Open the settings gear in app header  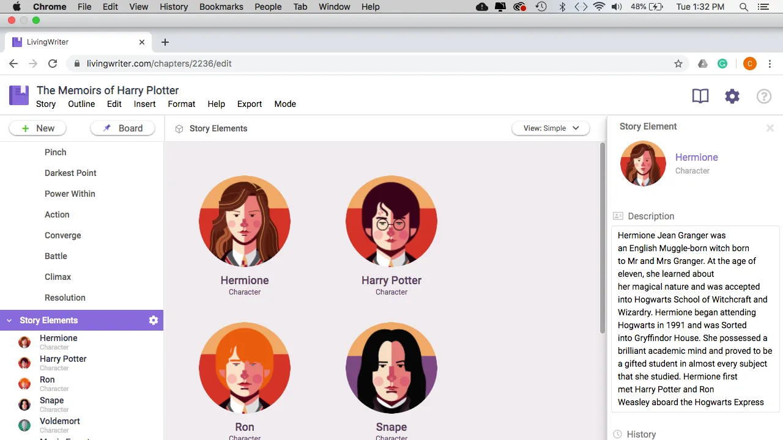click(732, 96)
